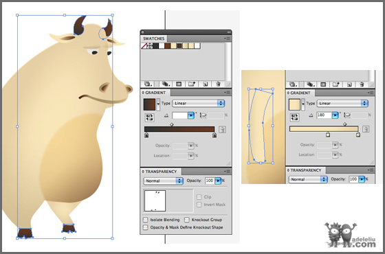Toggle Opacity & Mask Define Knockout Shape checkbox

(x=146, y=227)
